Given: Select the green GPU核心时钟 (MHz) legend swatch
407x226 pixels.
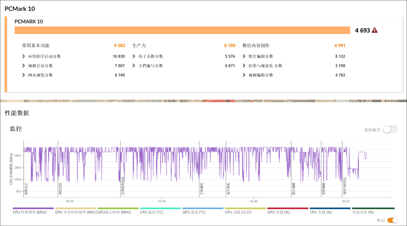Looking at the screenshot, I should [118, 208].
